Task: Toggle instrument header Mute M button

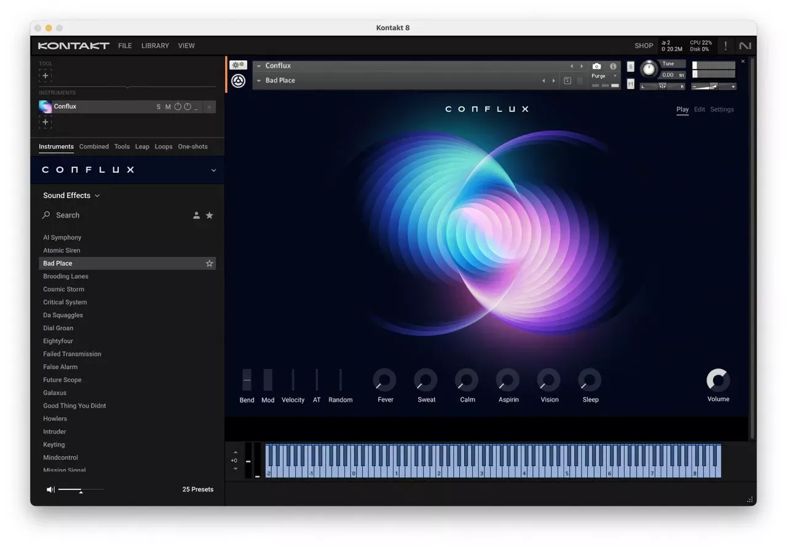Action: 630,84
